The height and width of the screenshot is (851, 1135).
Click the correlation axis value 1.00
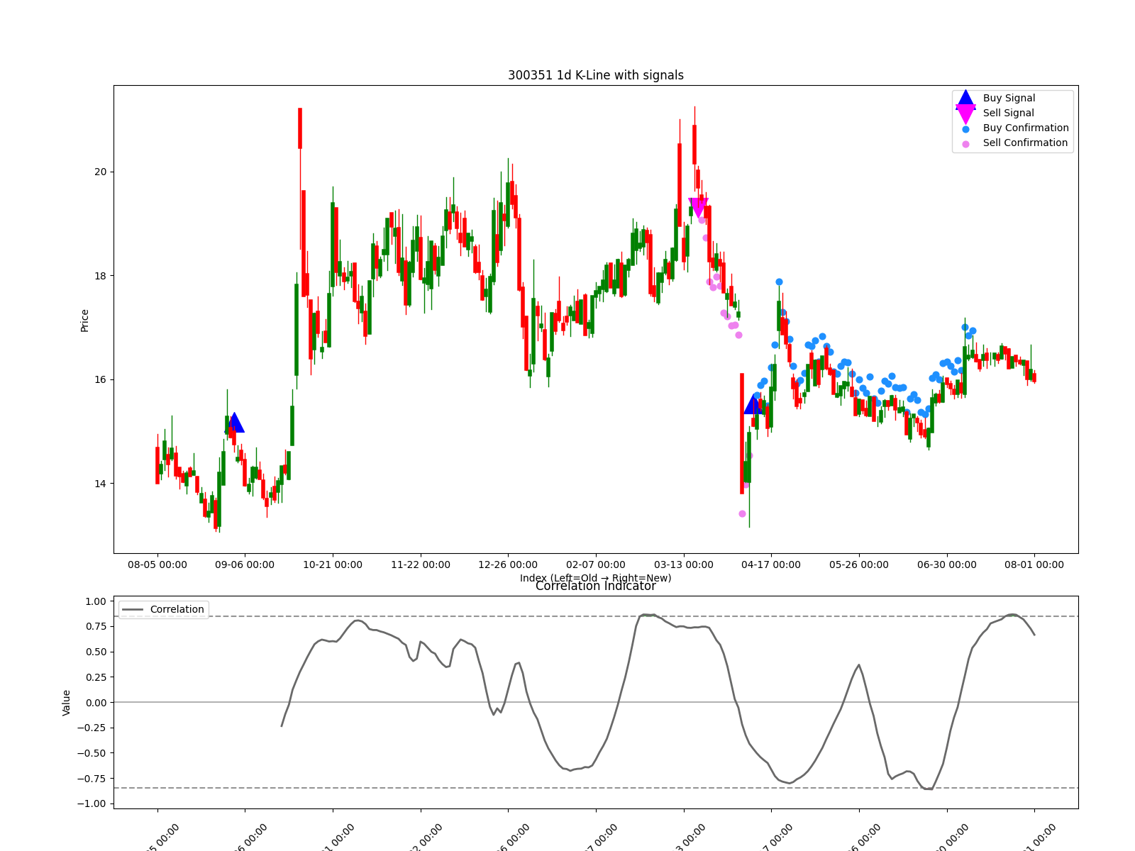[95, 601]
